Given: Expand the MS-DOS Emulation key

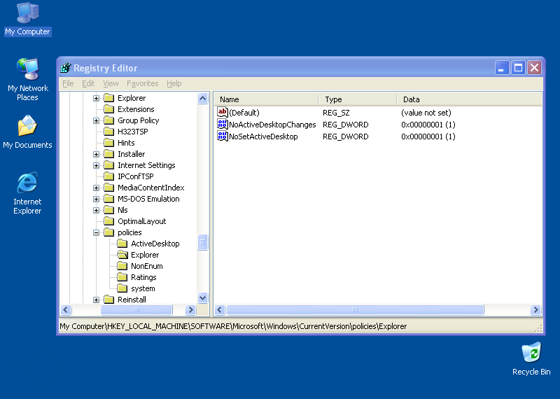Looking at the screenshot, I should (96, 199).
